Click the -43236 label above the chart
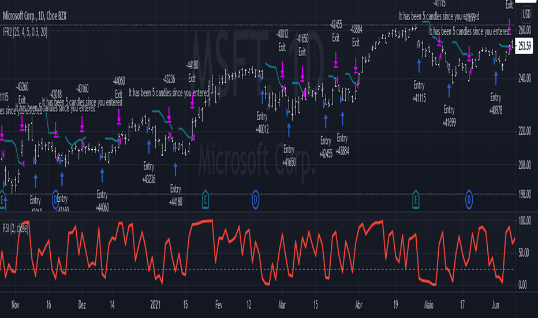Image resolution: width=538 pixels, height=318 pixels. pyautogui.click(x=169, y=79)
